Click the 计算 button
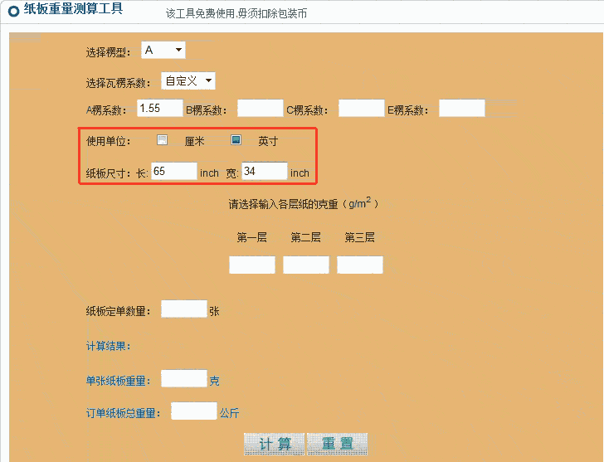This screenshot has width=604, height=462. coord(274,444)
